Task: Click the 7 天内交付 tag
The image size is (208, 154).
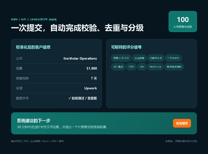Action: point(173,58)
